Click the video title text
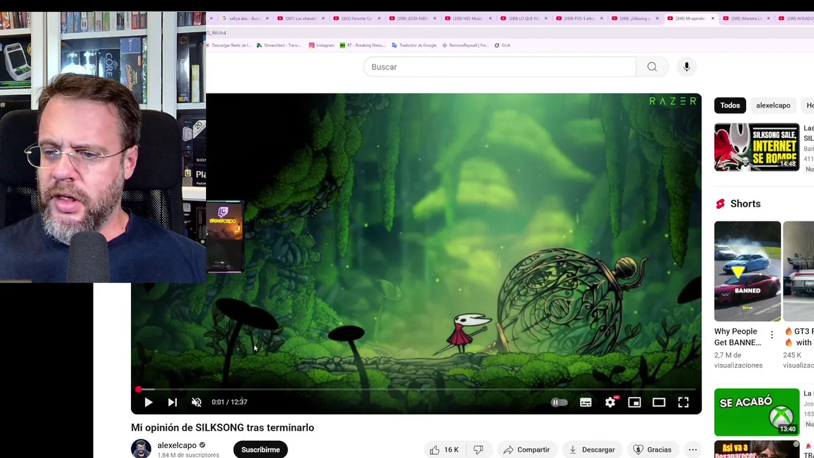The image size is (814, 458). pyautogui.click(x=223, y=427)
